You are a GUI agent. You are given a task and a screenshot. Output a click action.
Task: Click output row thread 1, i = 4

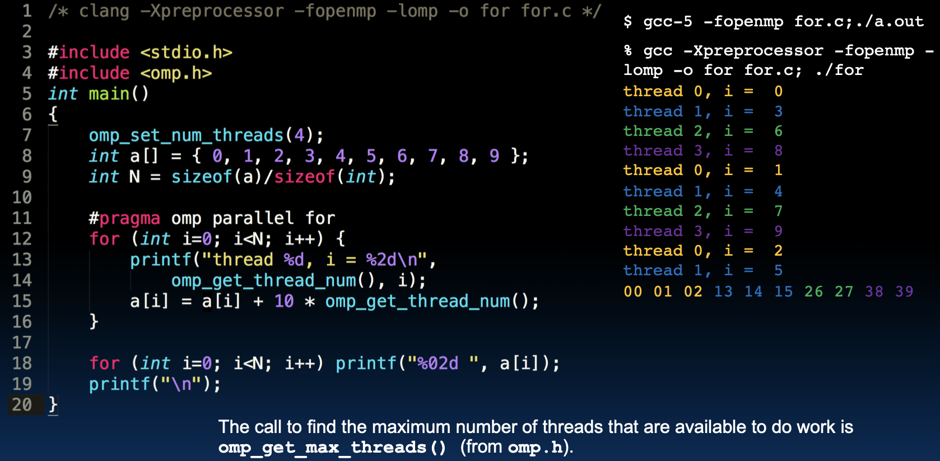coord(703,191)
